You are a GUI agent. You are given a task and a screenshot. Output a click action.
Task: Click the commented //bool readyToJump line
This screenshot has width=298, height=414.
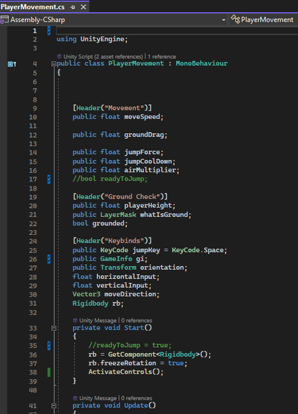(110, 179)
